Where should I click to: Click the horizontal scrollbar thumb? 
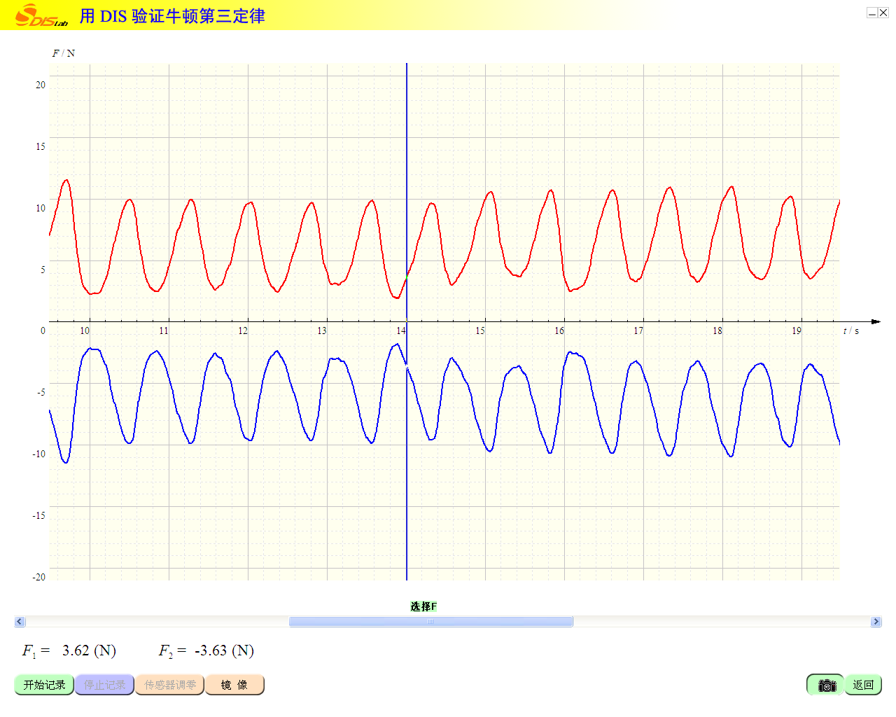click(x=430, y=622)
